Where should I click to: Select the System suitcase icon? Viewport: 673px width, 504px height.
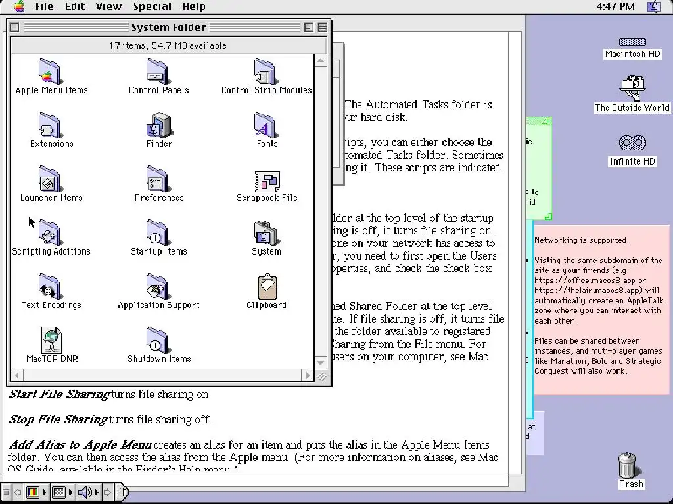pyautogui.click(x=266, y=234)
